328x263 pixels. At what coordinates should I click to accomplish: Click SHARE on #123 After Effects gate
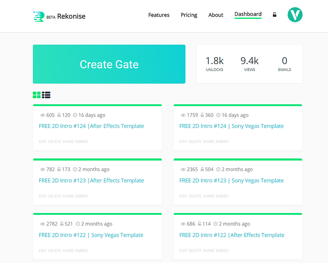[68, 196]
